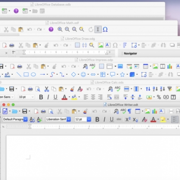Expand the Paste options arrow in Writer
This screenshot has width=180, height=180.
[79, 111]
